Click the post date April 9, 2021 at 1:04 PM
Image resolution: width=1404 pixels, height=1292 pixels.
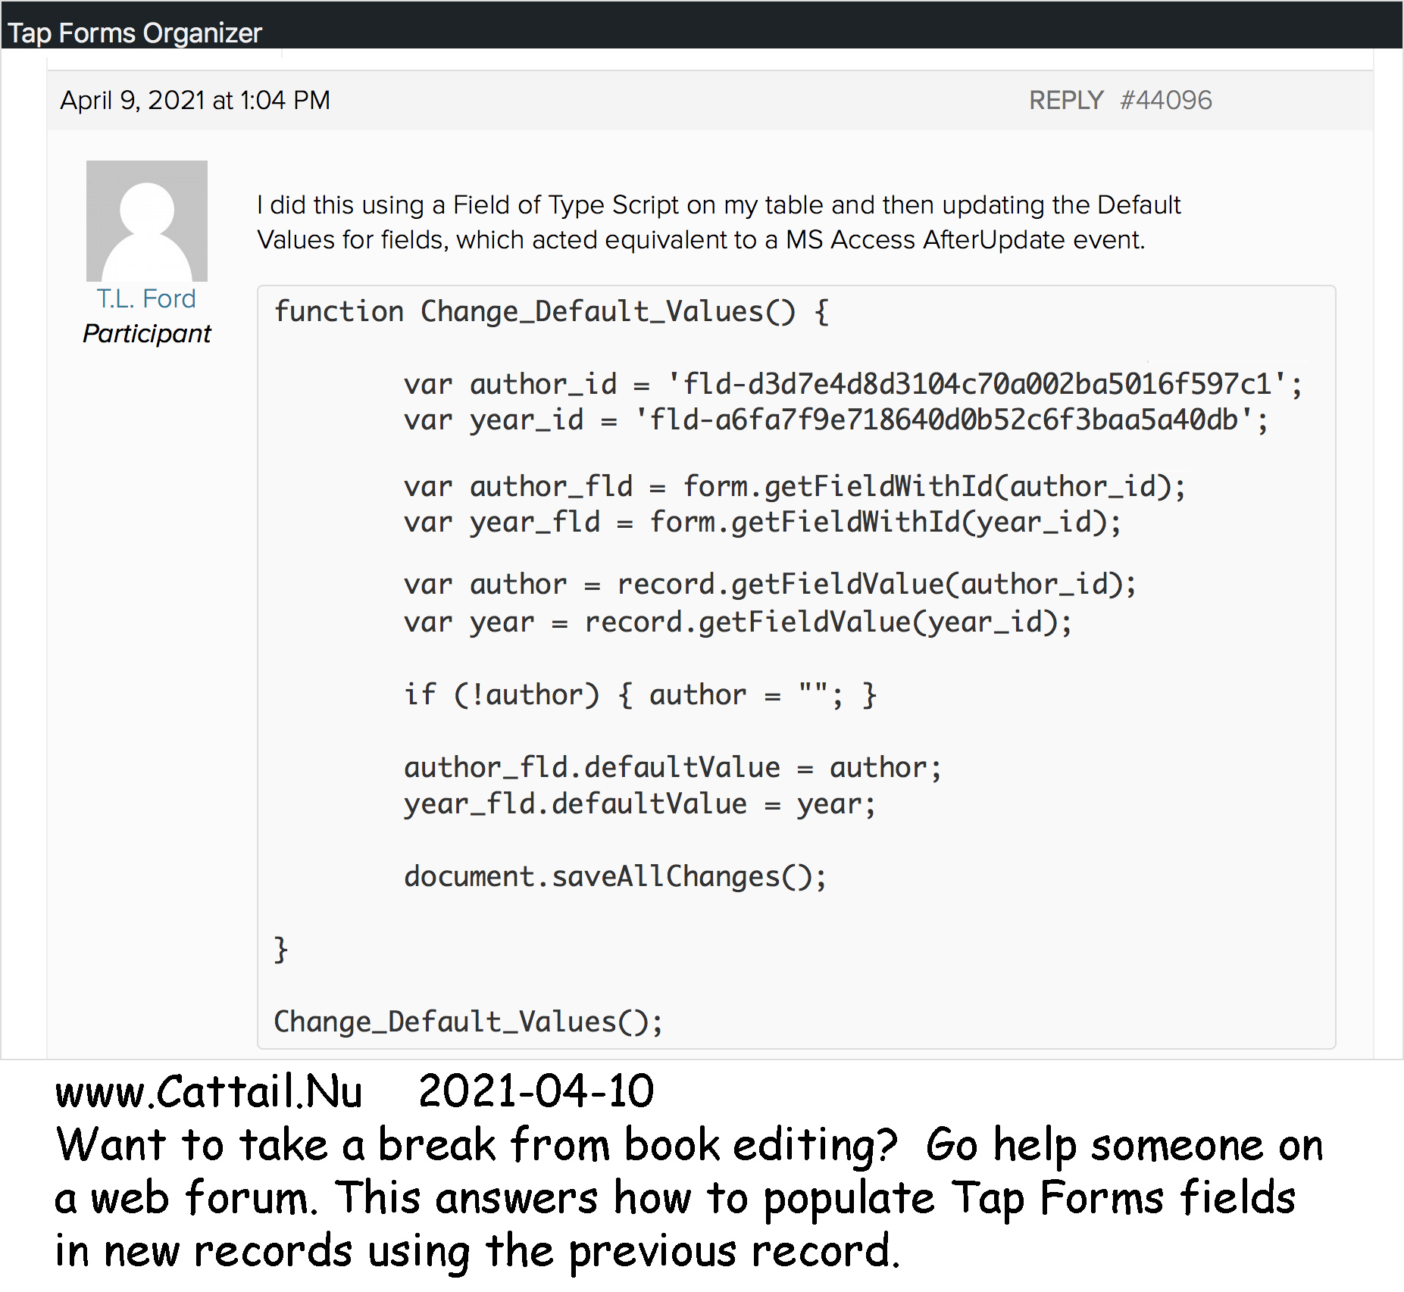(195, 100)
